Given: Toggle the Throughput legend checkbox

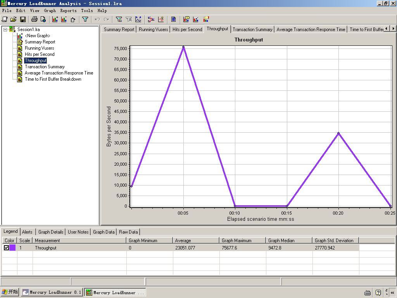Looking at the screenshot, I should pos(6,248).
